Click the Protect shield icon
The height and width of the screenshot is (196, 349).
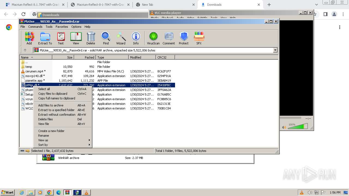(x=184, y=38)
